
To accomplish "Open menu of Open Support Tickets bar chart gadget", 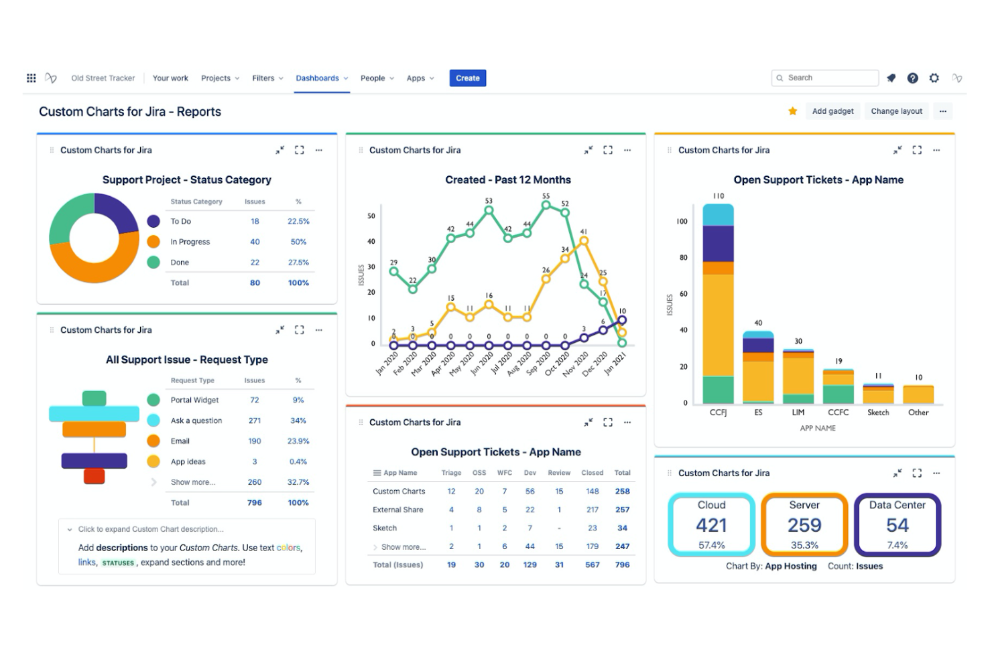I will coord(936,150).
